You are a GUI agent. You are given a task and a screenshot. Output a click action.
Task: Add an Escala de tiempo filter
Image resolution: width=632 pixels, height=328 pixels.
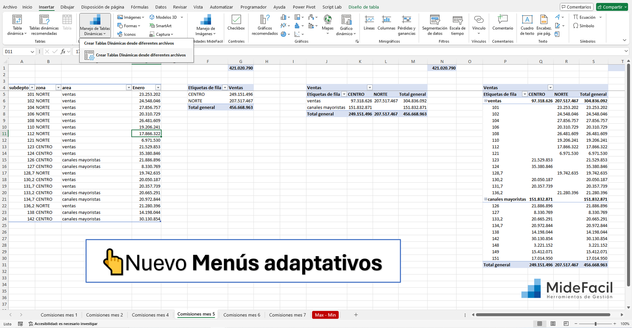pos(457,25)
